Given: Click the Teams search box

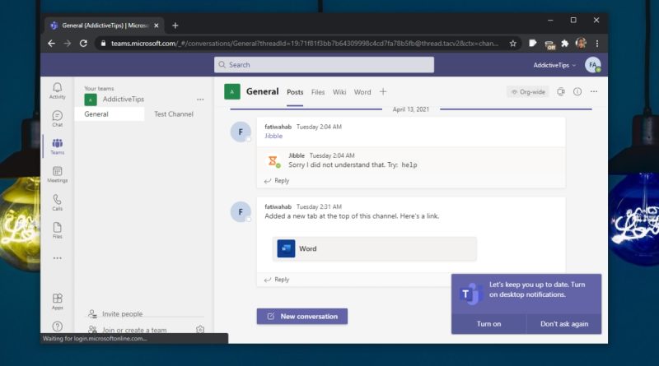Looking at the screenshot, I should [x=324, y=65].
